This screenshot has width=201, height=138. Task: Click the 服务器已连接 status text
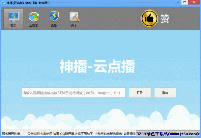pos(11,134)
